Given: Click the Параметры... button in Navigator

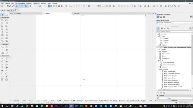Looking at the screenshot, I should pyautogui.click(x=174, y=100).
